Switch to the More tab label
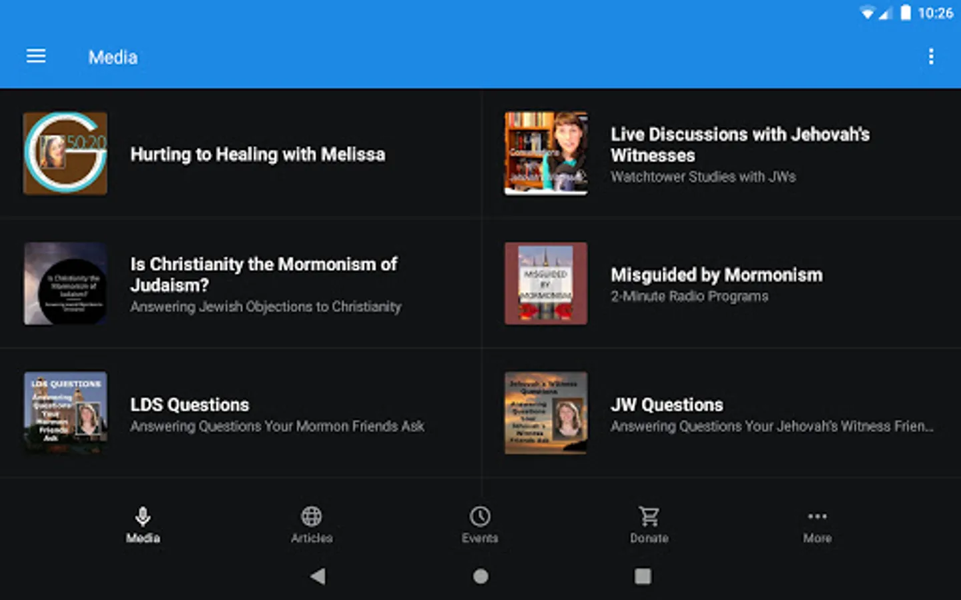 point(818,538)
